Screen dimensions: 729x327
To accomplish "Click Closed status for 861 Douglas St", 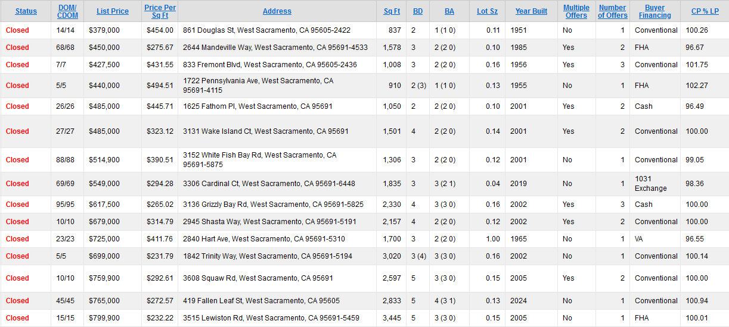I will (x=17, y=30).
